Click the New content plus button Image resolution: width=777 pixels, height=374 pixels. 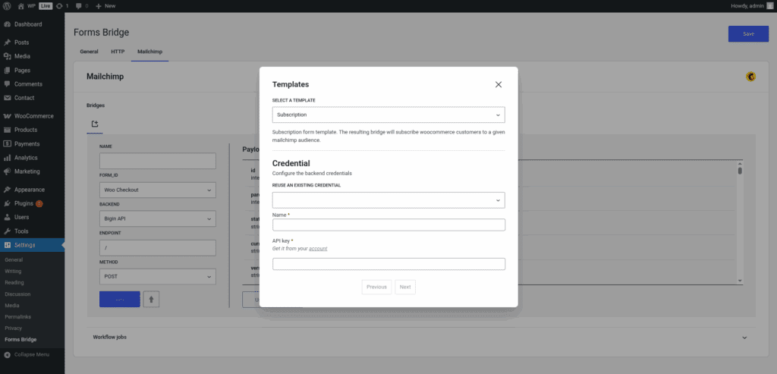[x=105, y=6]
